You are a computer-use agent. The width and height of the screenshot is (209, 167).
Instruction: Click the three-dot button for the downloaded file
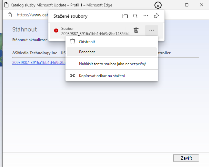[152, 30]
